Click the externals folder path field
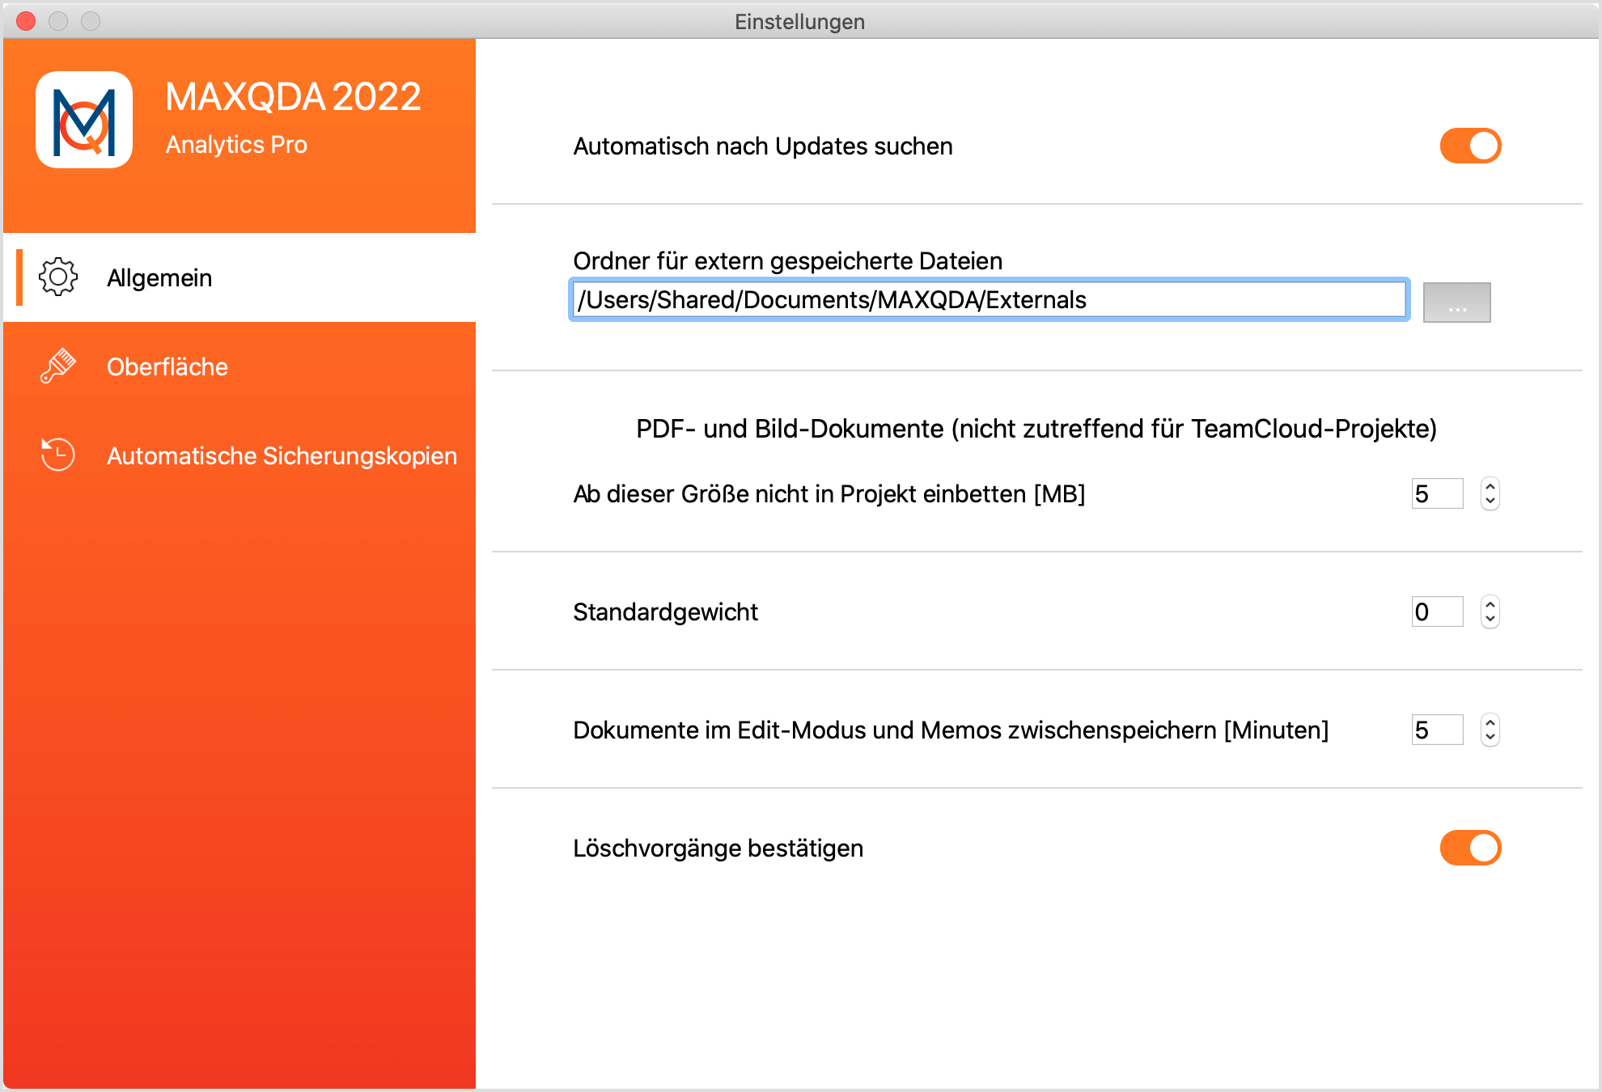Viewport: 1602px width, 1092px height. click(989, 300)
